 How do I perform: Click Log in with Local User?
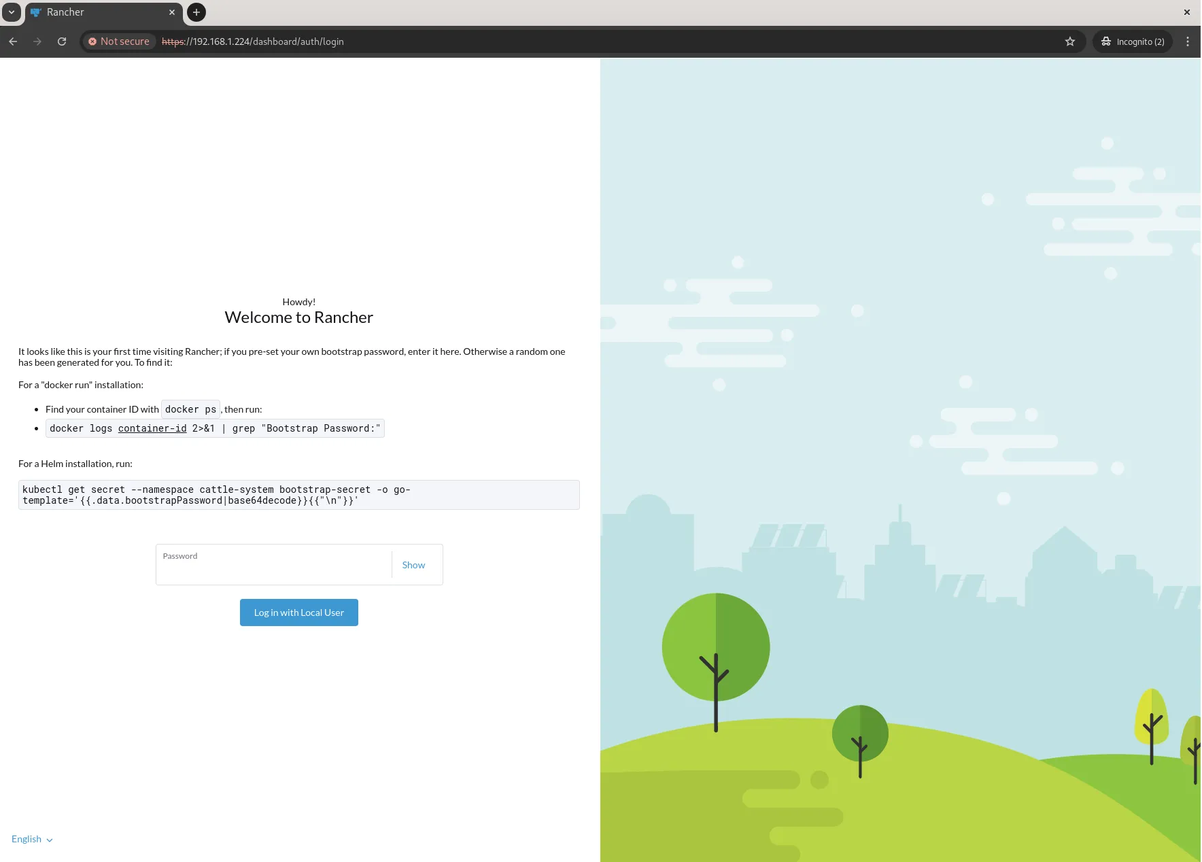299,613
